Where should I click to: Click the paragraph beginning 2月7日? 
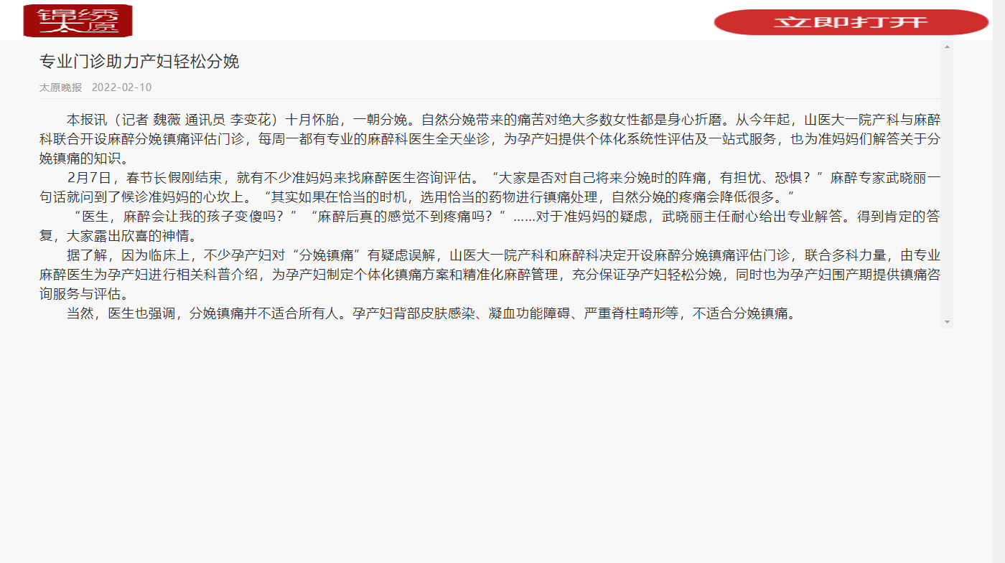(x=490, y=186)
